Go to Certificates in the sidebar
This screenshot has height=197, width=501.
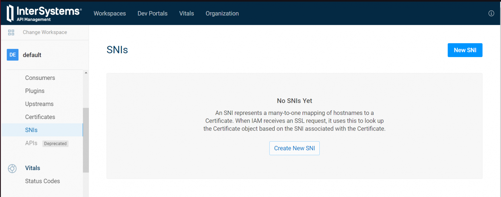click(x=40, y=117)
